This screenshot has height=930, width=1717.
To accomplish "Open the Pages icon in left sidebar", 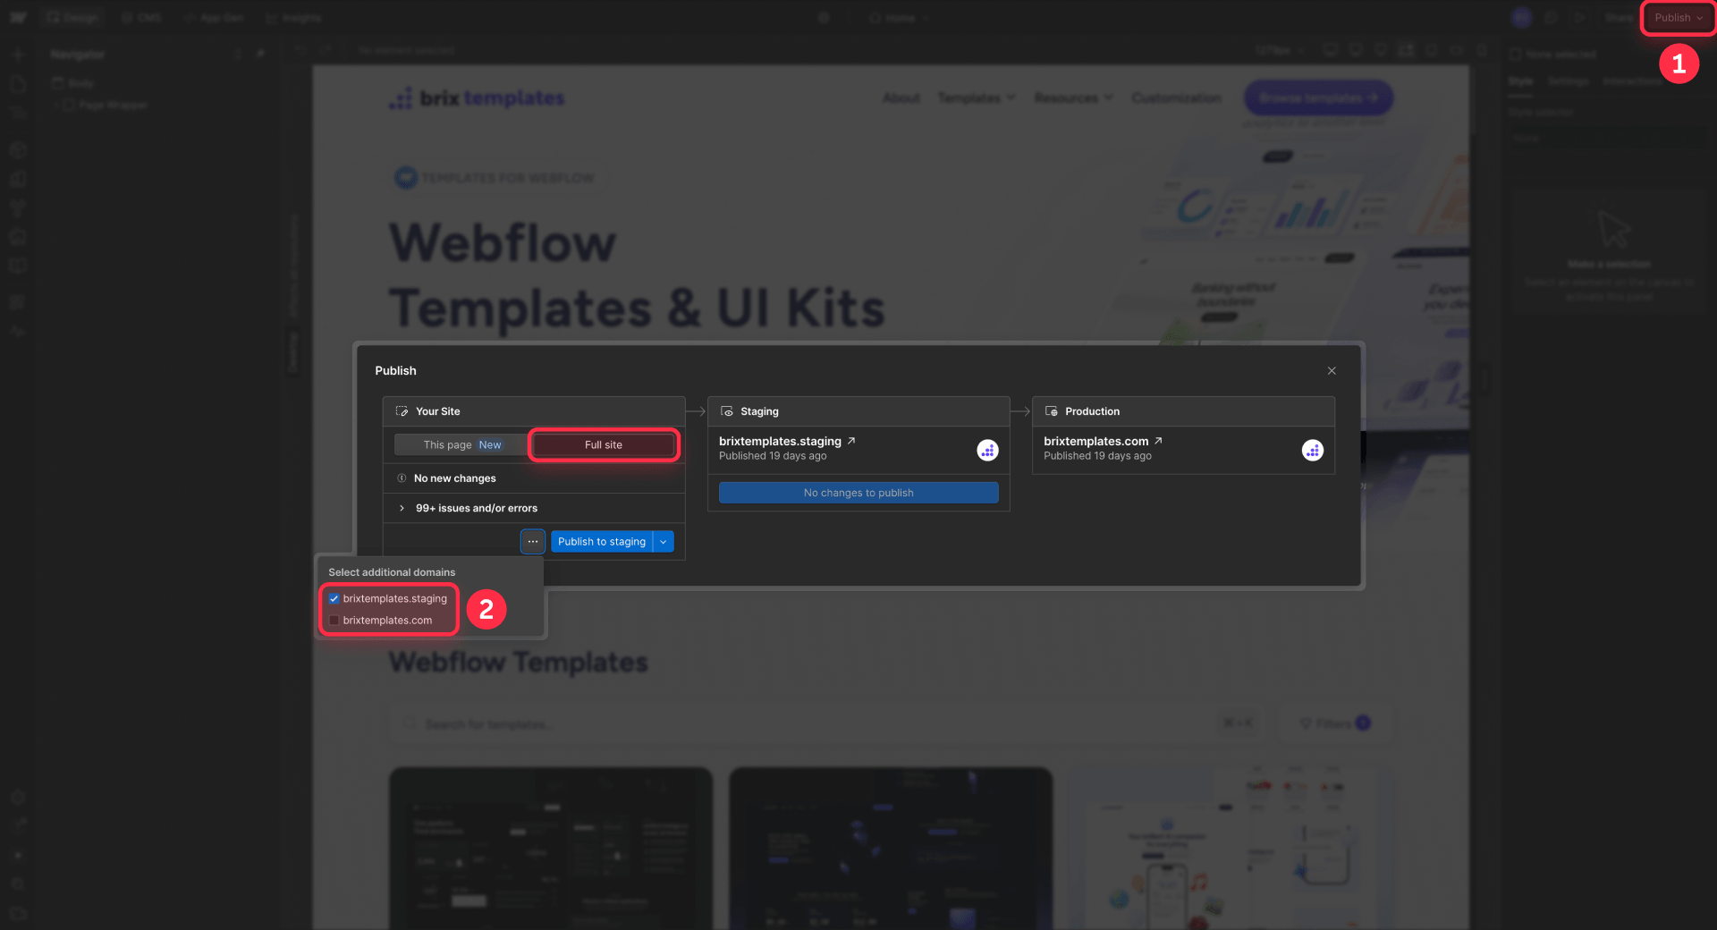I will (18, 84).
